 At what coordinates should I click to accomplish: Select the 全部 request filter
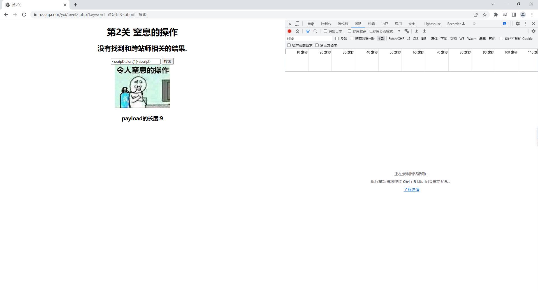(x=381, y=39)
